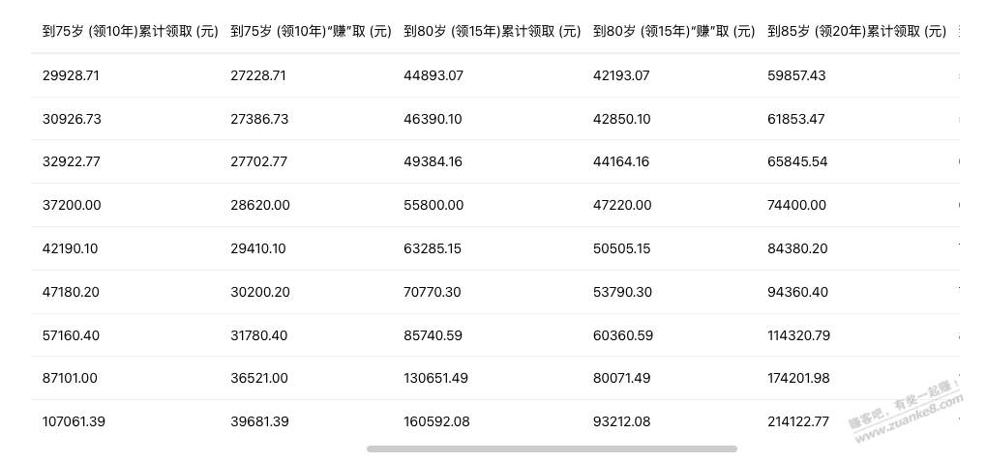This screenshot has height=462, width=987.
Task: Select the cell showing 84380.20
Action: 797,248
